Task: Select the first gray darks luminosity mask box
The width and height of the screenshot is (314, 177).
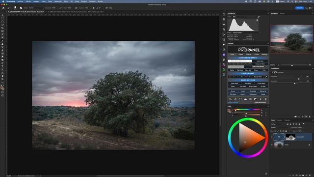Action: pyautogui.click(x=230, y=67)
